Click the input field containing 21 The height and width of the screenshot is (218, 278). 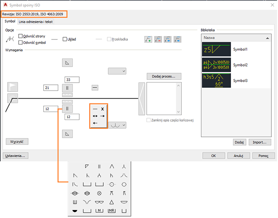51,87
